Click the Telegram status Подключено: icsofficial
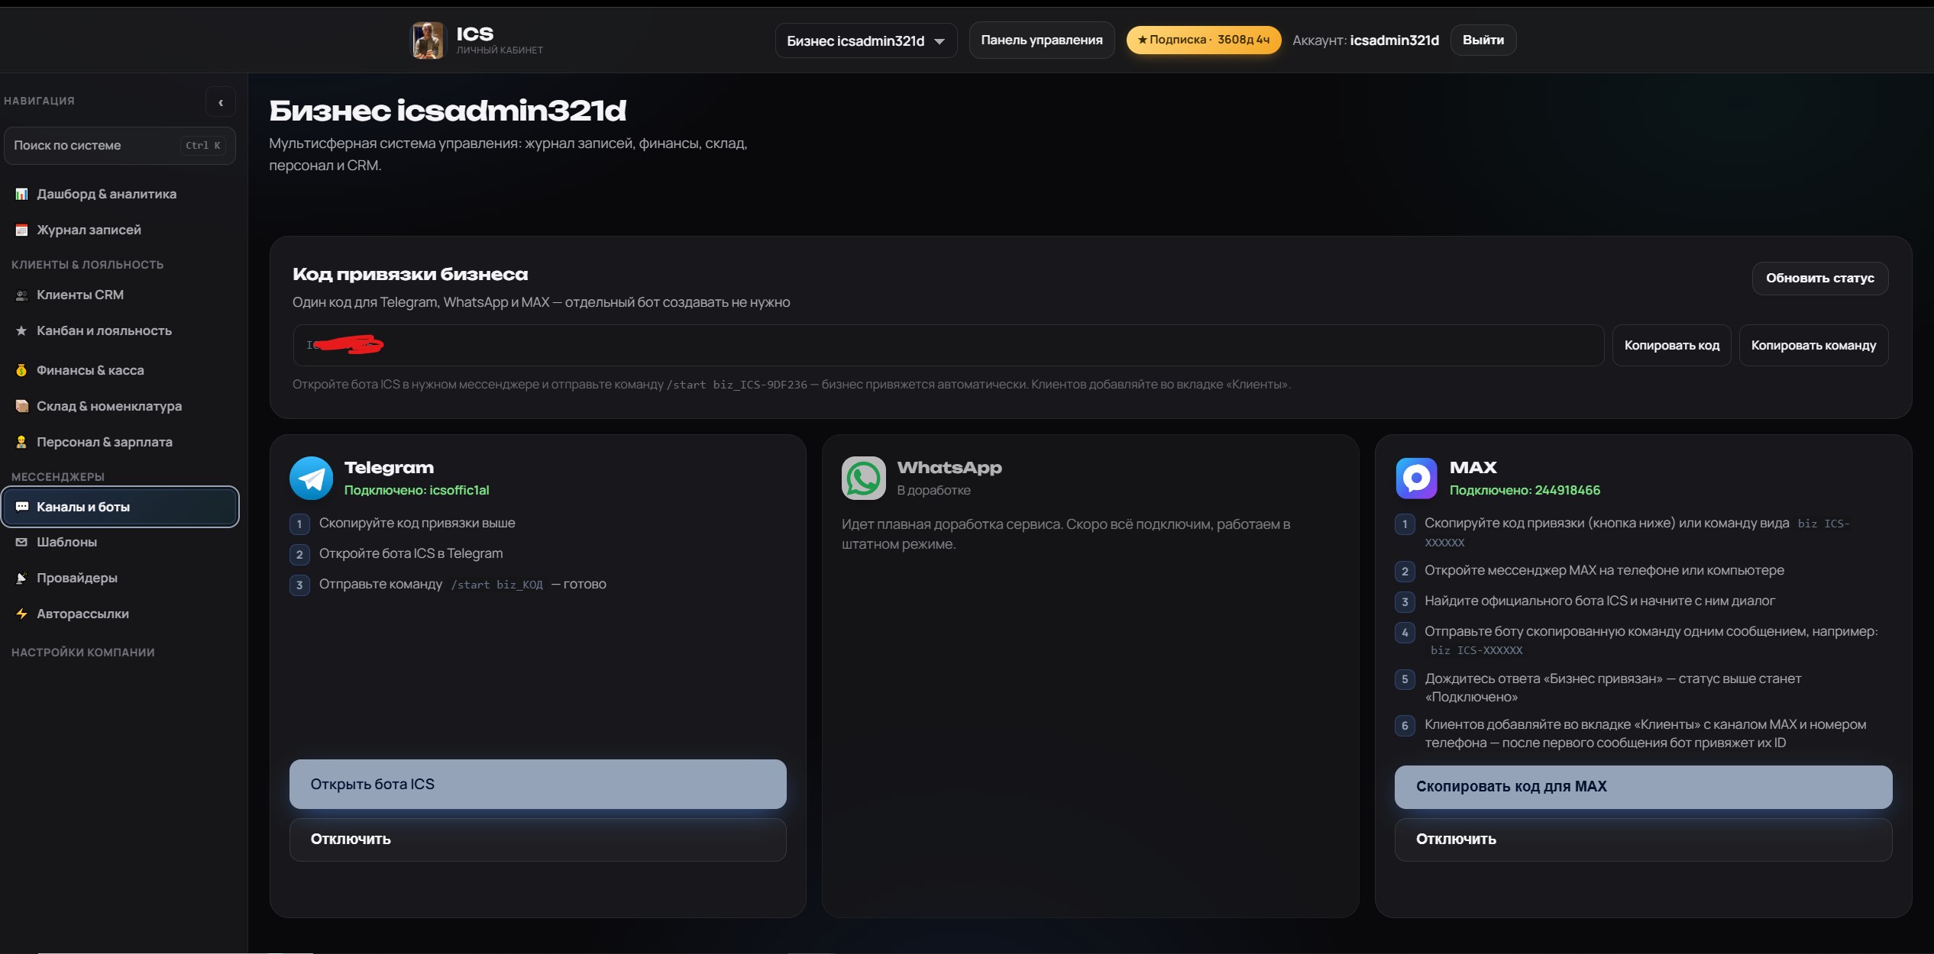This screenshot has width=1934, height=954. (416, 490)
